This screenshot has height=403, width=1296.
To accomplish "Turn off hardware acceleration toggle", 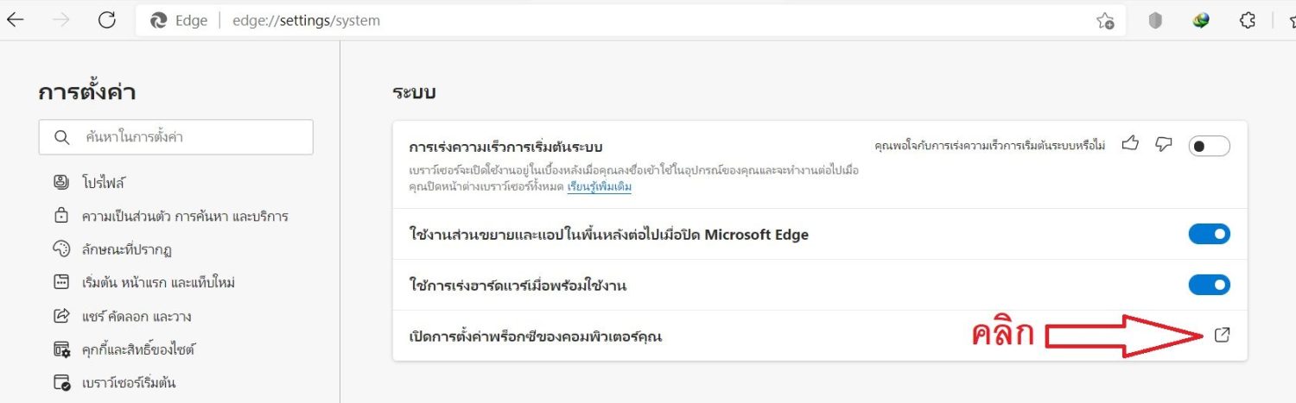I will coord(1209,285).
